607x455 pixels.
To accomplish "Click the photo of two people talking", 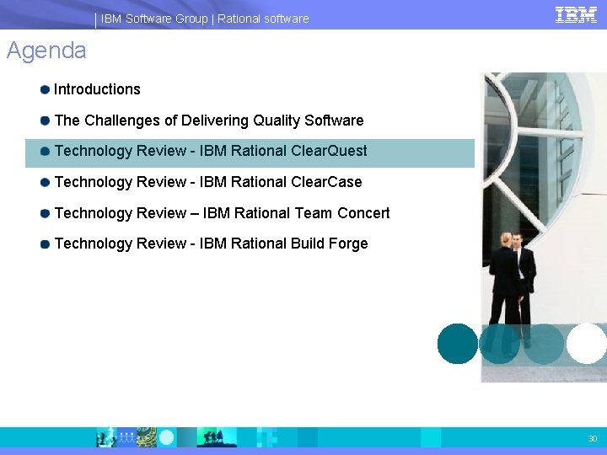I will tap(544, 227).
